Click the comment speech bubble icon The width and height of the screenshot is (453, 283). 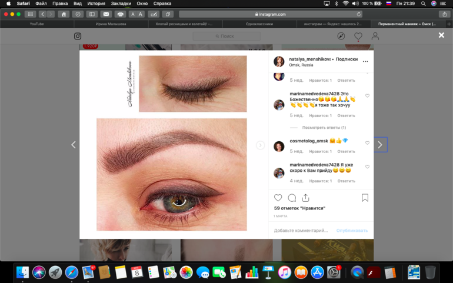coord(292,198)
